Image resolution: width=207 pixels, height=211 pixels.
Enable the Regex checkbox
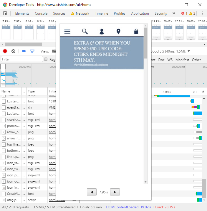(x=46, y=60)
